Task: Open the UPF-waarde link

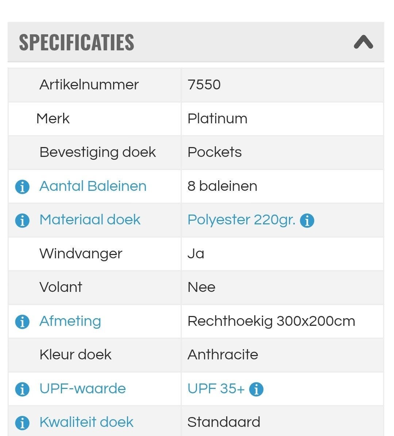Action: point(82,389)
